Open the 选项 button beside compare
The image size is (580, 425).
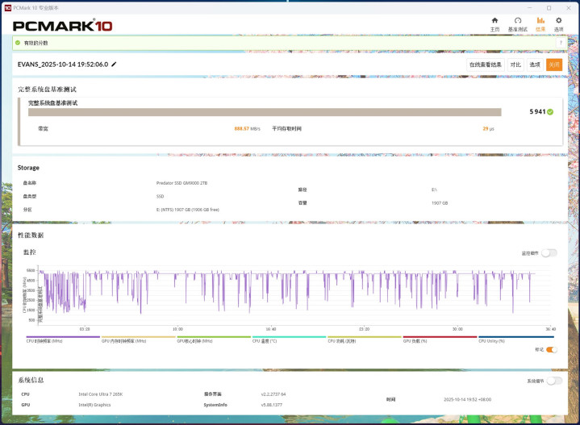(x=535, y=65)
